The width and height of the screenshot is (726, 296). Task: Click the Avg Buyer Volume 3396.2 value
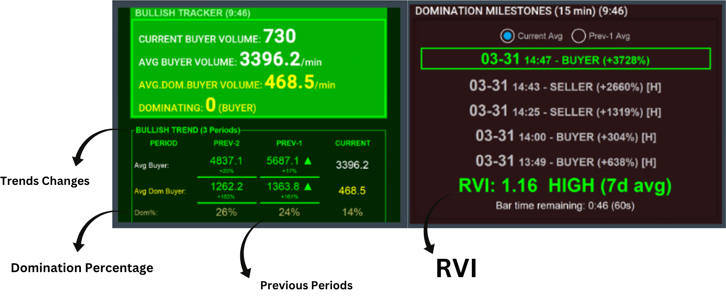270,60
